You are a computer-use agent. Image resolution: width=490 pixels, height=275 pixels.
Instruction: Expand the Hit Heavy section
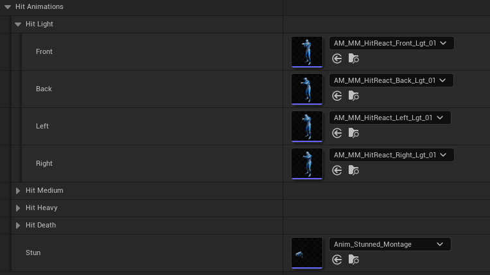tap(18, 208)
